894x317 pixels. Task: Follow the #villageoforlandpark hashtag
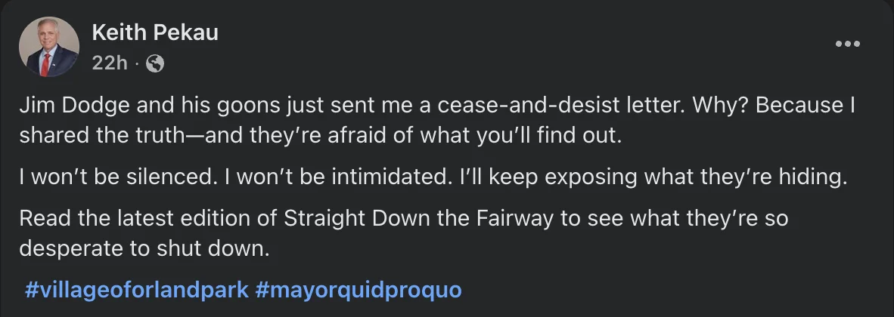click(x=137, y=290)
